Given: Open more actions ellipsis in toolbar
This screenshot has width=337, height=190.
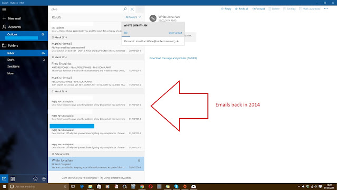Looking at the screenshot, I should point(326,8).
